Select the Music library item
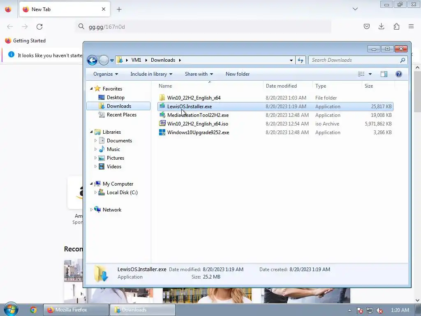 point(113,149)
